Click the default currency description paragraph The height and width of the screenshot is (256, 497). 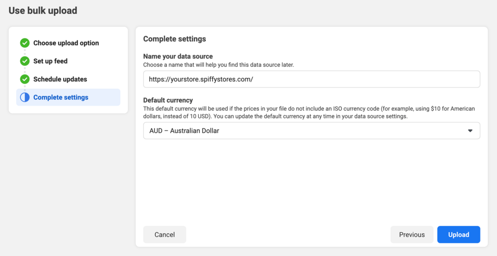coord(309,112)
